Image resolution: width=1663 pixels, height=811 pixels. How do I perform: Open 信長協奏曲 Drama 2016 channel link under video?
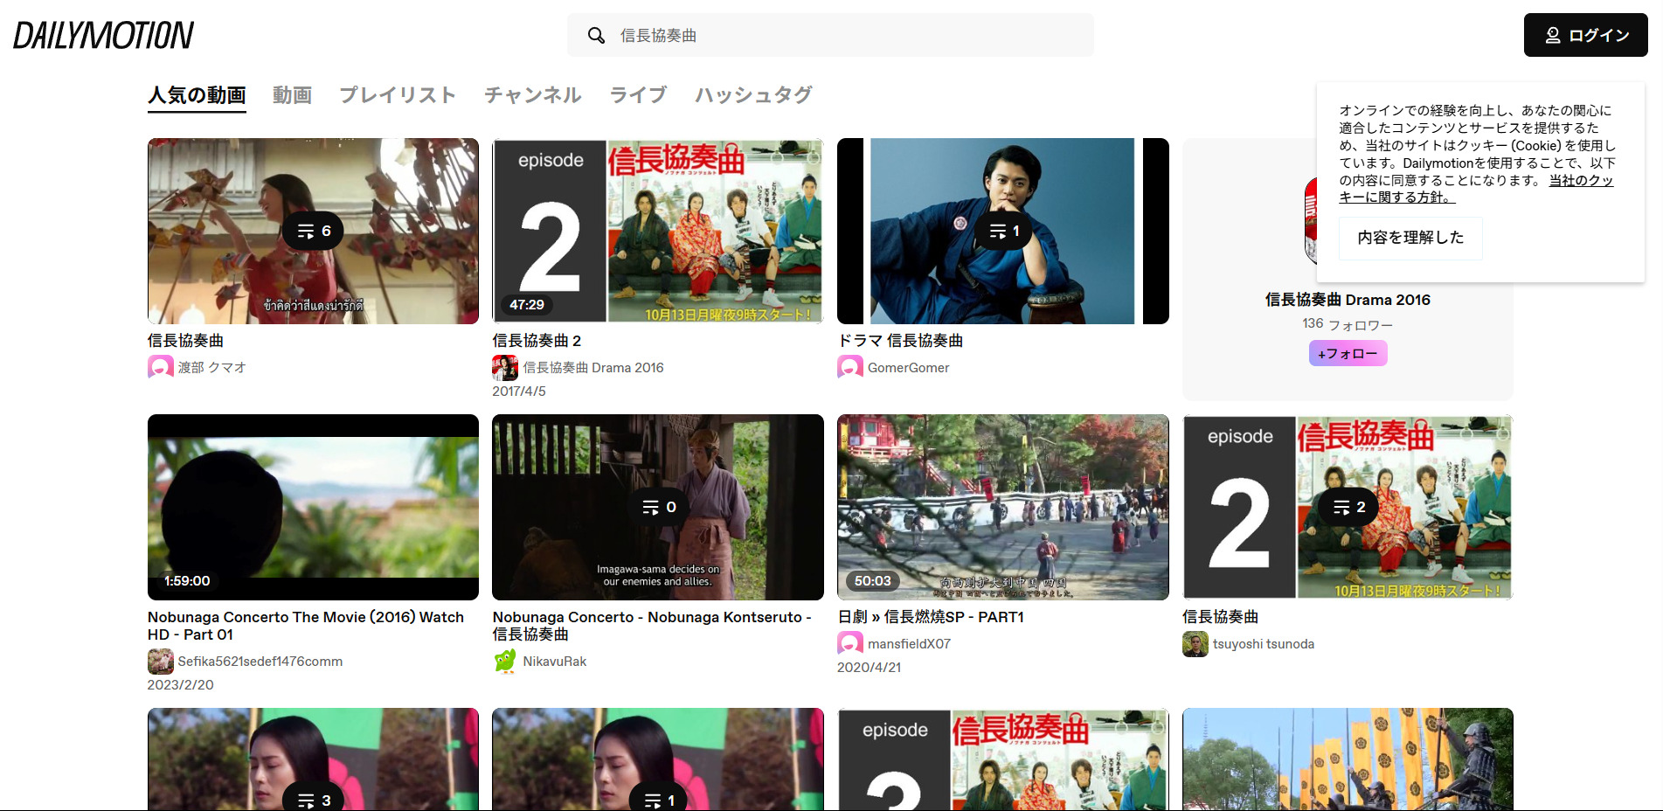pos(593,368)
